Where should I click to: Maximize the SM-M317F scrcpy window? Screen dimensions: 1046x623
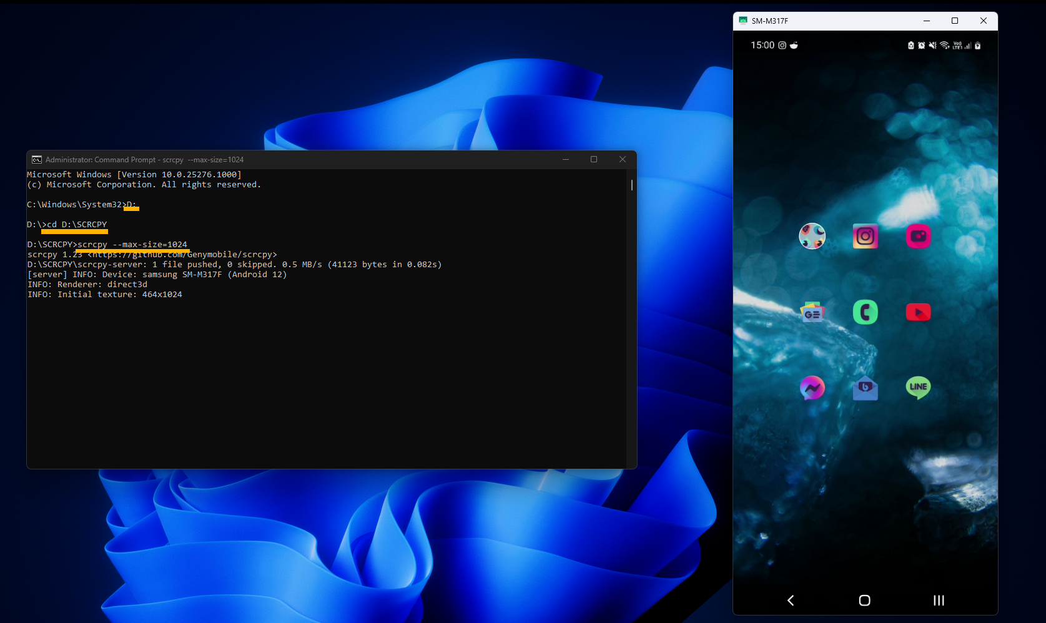(955, 21)
